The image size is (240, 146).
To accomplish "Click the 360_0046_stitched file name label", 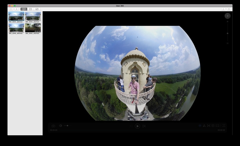I will point(17,33).
